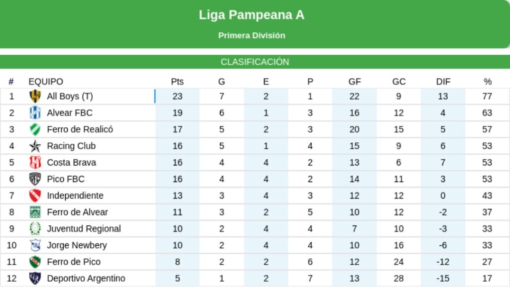Click the Juventud Regional crest

click(x=35, y=228)
